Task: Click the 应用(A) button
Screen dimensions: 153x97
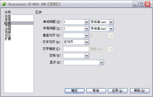Action: point(118,91)
